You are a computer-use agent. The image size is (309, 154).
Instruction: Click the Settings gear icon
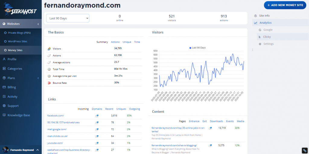[x=260, y=44]
